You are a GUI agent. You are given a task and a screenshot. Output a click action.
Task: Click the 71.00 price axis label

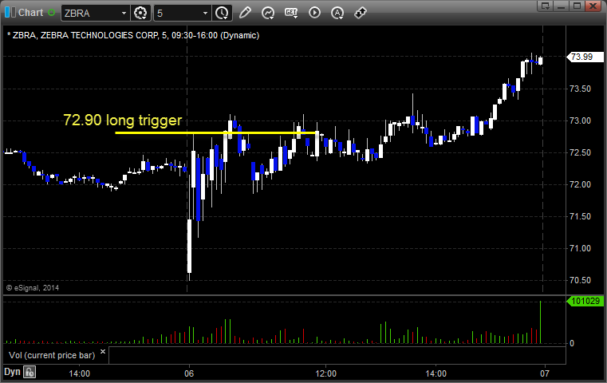[580, 248]
